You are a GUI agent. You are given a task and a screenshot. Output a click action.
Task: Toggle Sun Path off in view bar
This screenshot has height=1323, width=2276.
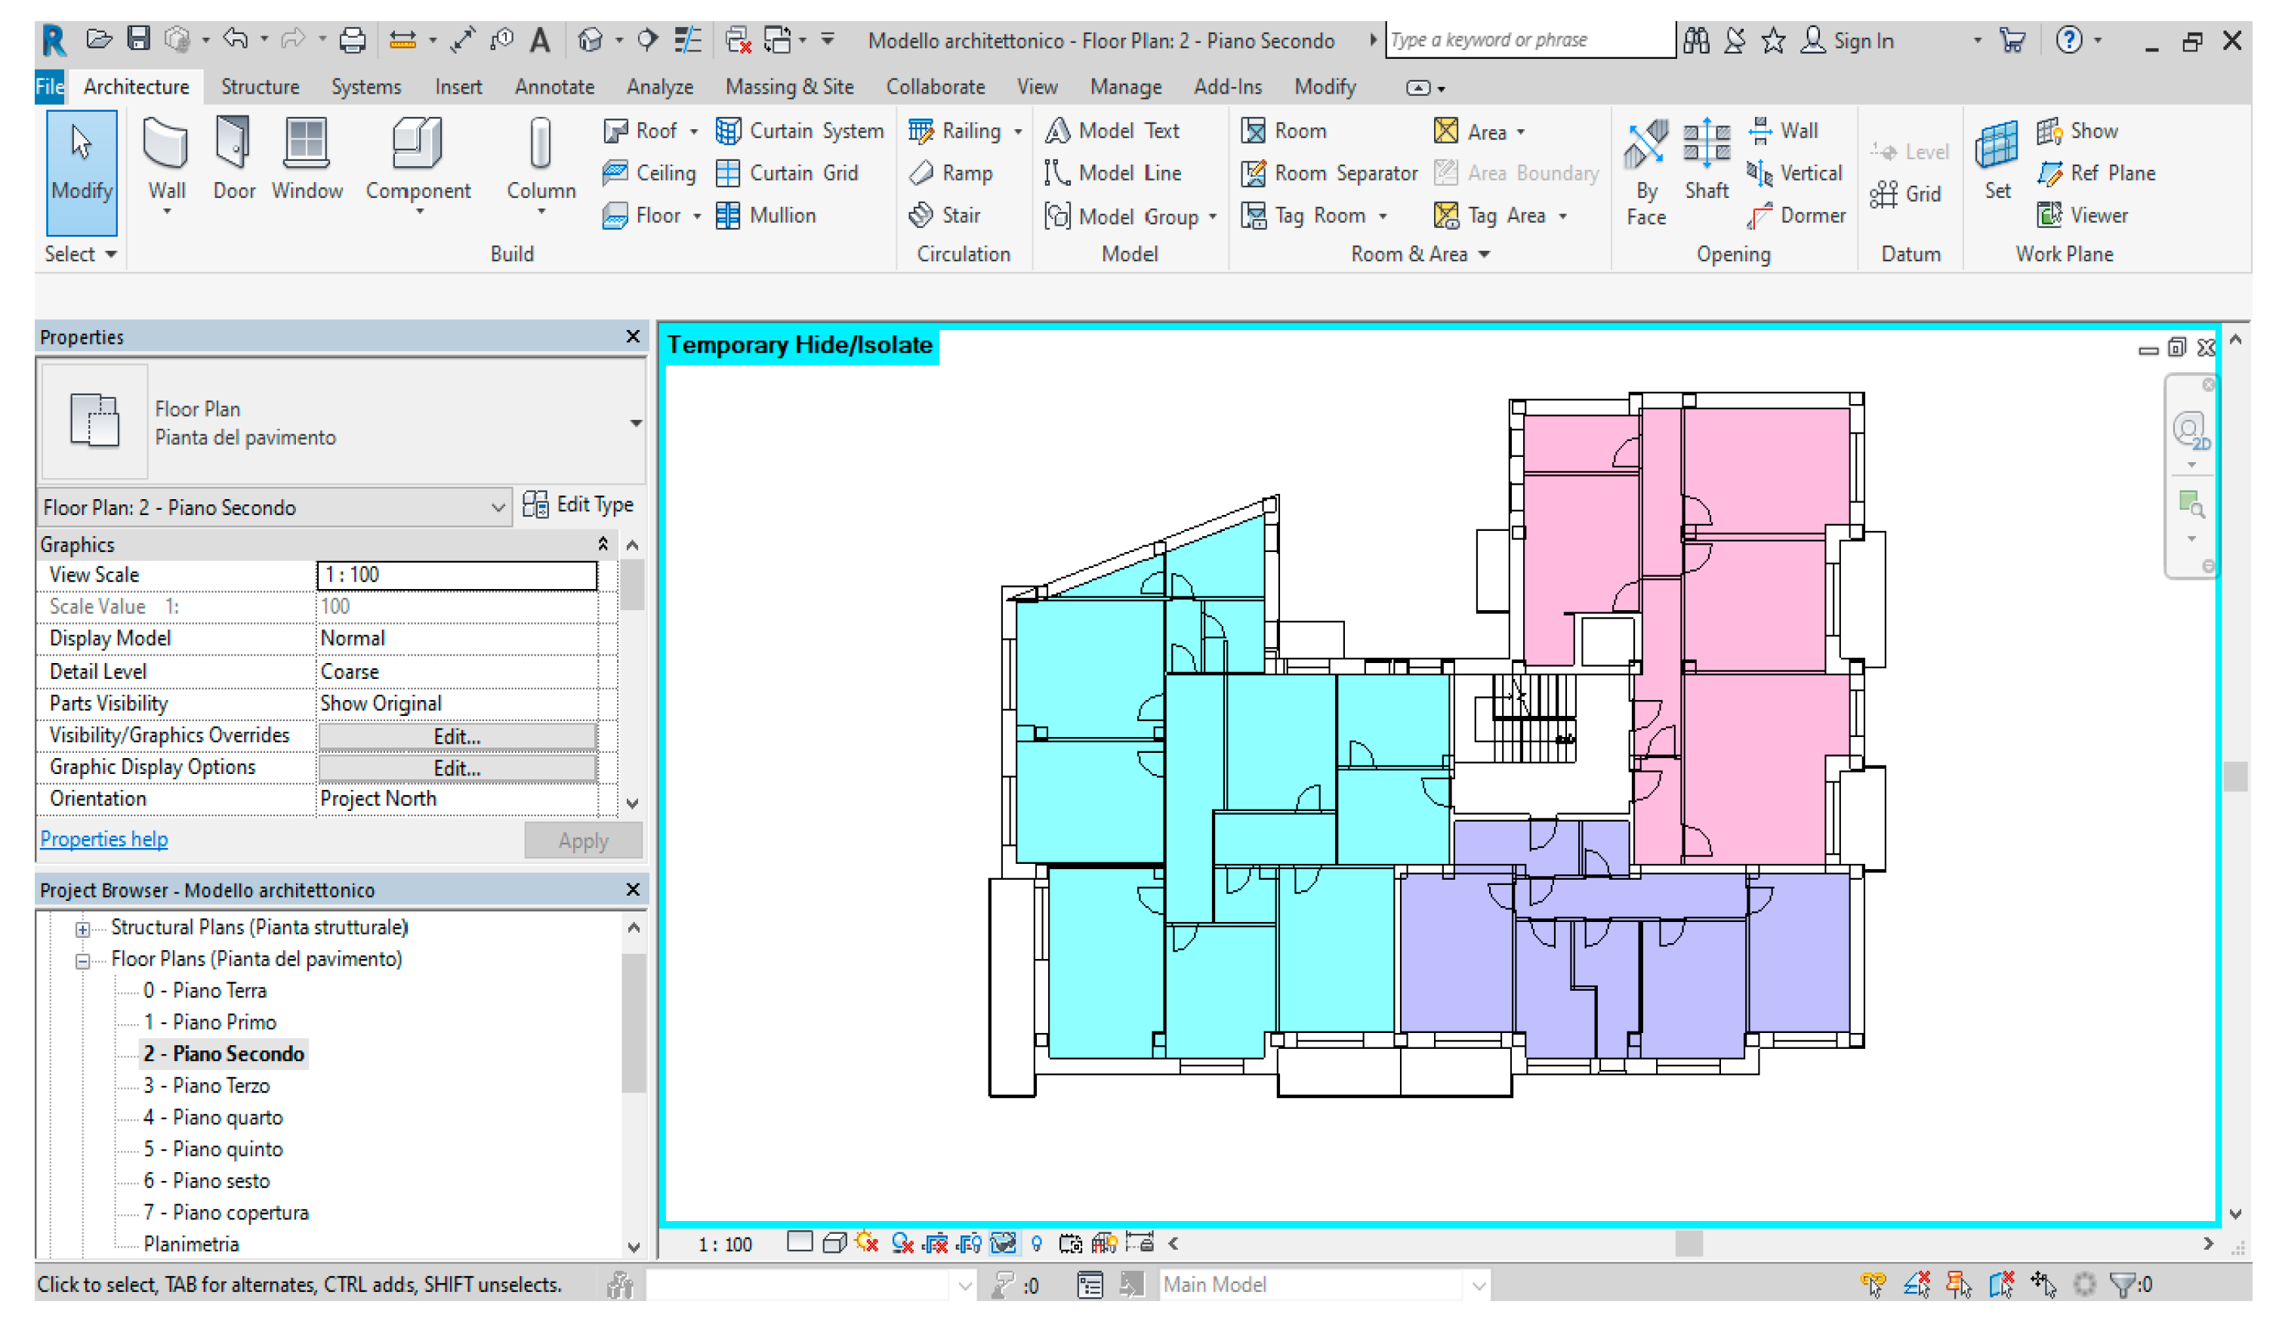tap(867, 1244)
